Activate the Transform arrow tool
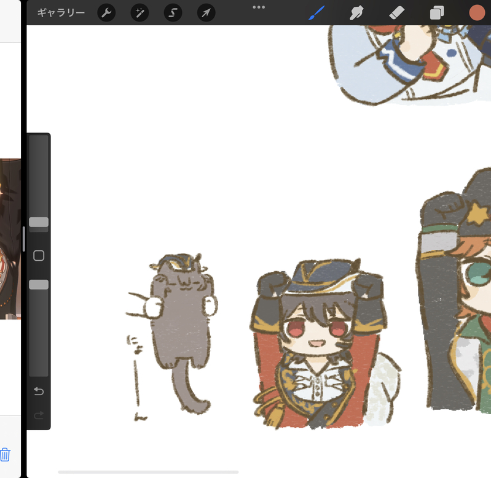 coord(206,13)
